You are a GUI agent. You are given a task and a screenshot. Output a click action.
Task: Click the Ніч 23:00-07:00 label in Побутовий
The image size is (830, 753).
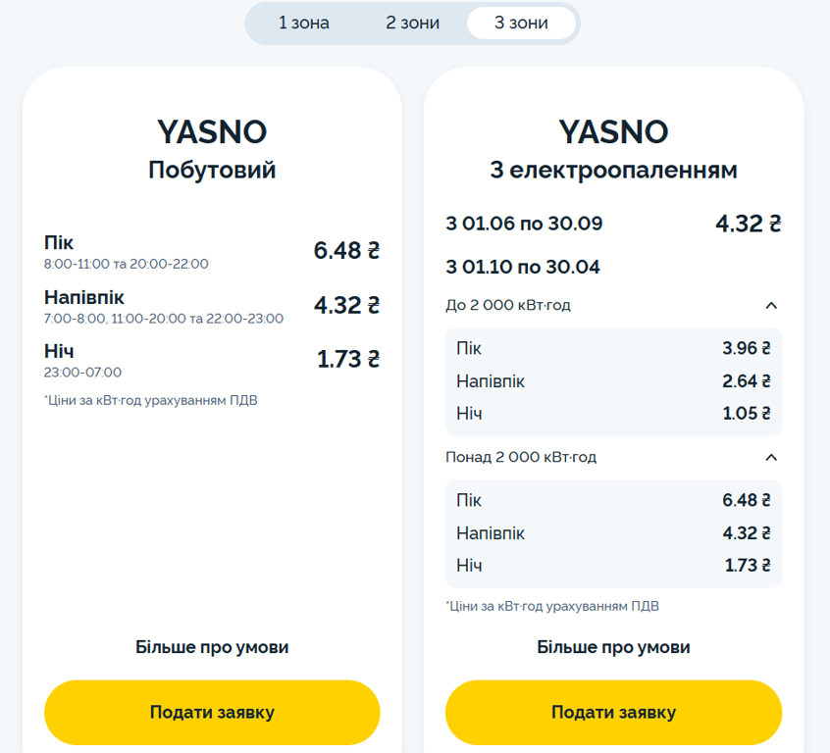pyautogui.click(x=83, y=372)
